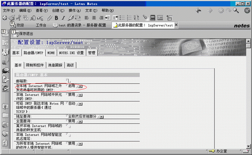This screenshot has height=155, width=252.
Task: Click the center align text icon
Action: (94, 18)
